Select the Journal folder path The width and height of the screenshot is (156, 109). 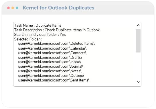click(51, 67)
